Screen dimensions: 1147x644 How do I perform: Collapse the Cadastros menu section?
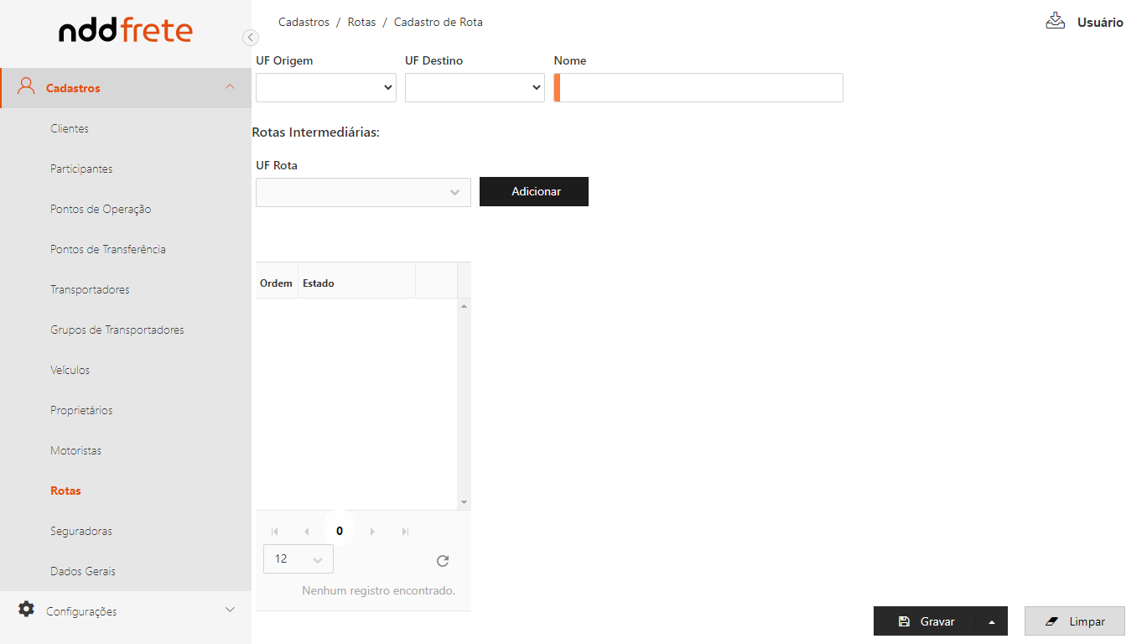[x=230, y=87]
